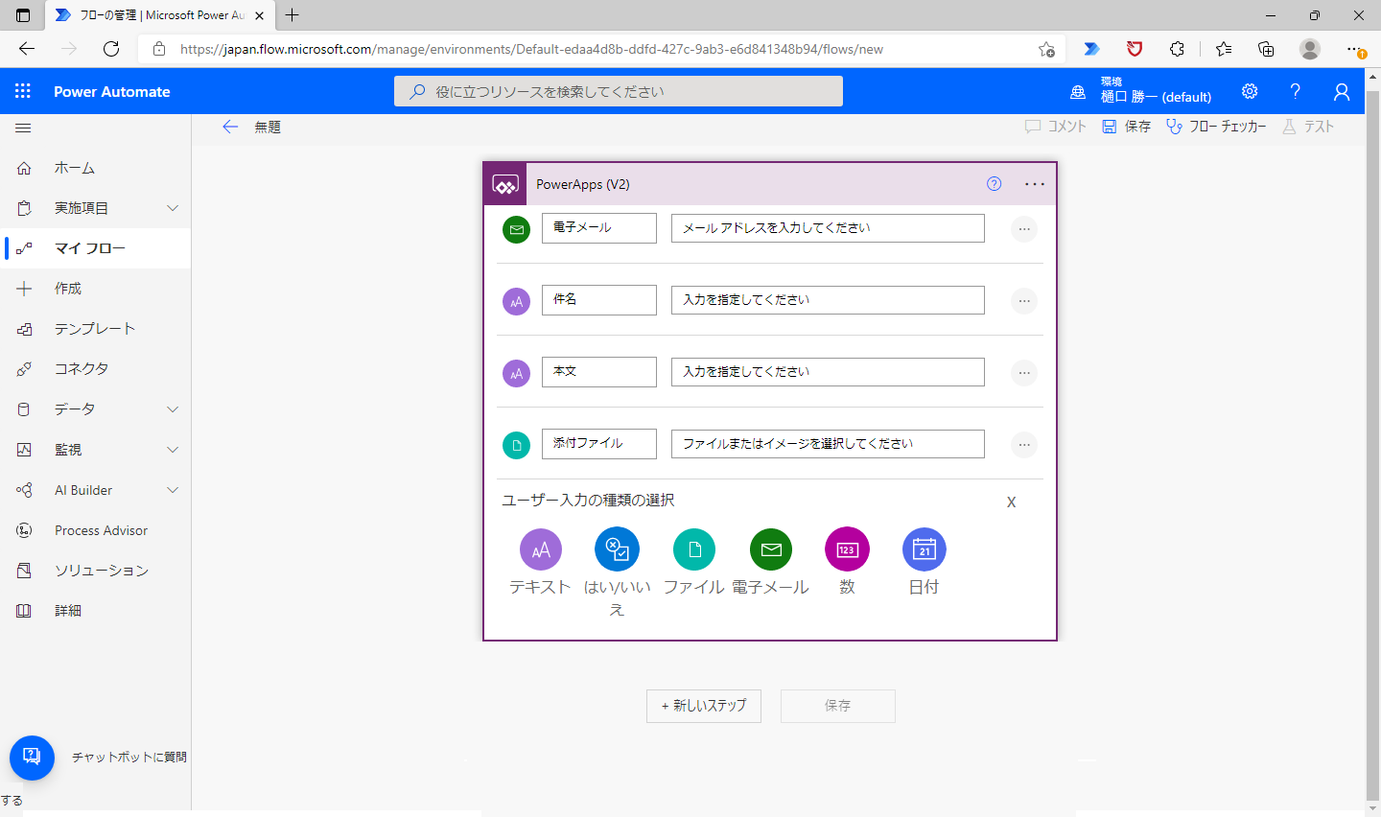Open ソリューション in sidebar
This screenshot has height=817, width=1381.
(96, 571)
